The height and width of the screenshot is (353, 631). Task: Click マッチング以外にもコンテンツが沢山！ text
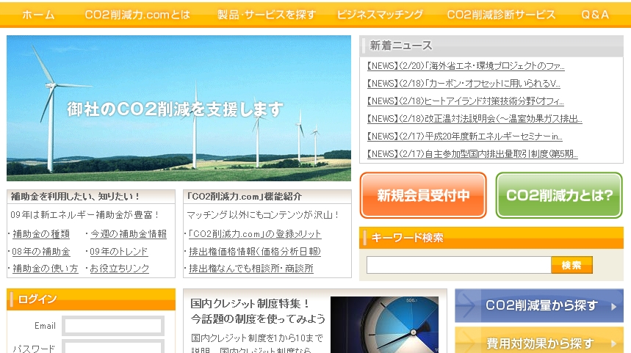click(263, 215)
